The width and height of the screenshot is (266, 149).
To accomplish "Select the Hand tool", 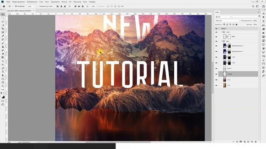I will click(x=3, y=83).
